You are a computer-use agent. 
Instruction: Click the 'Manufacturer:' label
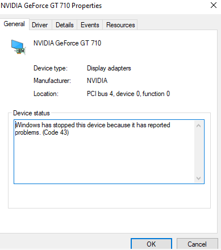pyautogui.click(x=52, y=81)
